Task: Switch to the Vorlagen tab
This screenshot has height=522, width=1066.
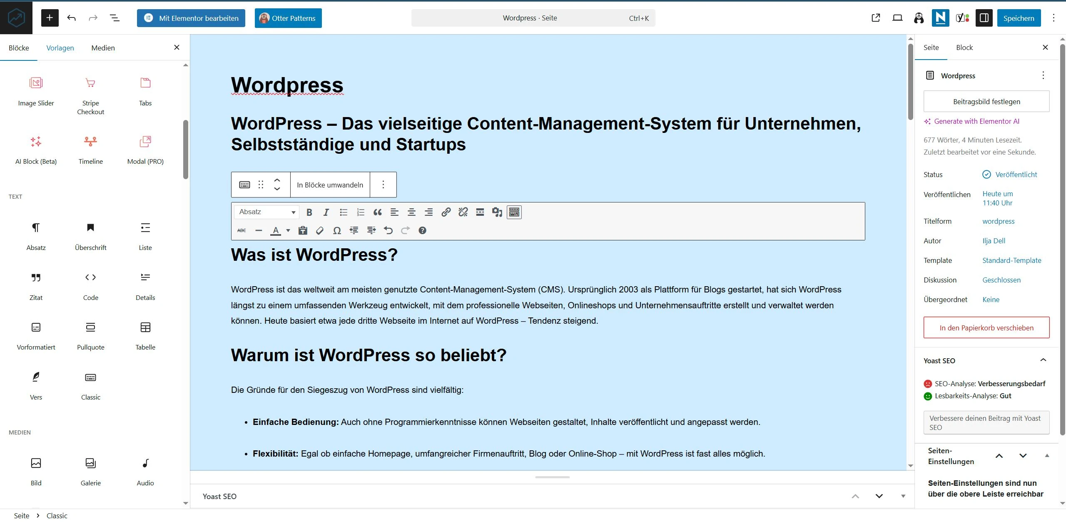Action: click(x=60, y=48)
